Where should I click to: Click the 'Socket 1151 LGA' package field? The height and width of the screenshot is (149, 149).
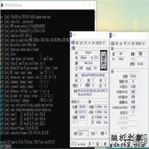[88, 63]
